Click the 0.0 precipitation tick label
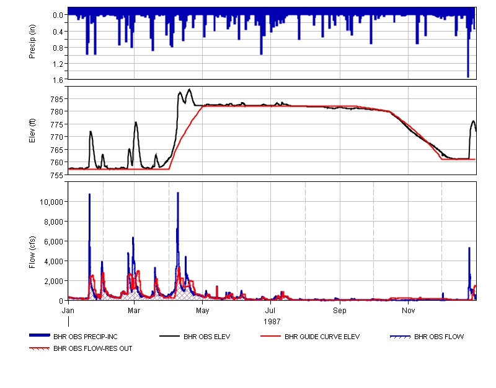Viewport: 496px width, 388px height. tap(58, 15)
